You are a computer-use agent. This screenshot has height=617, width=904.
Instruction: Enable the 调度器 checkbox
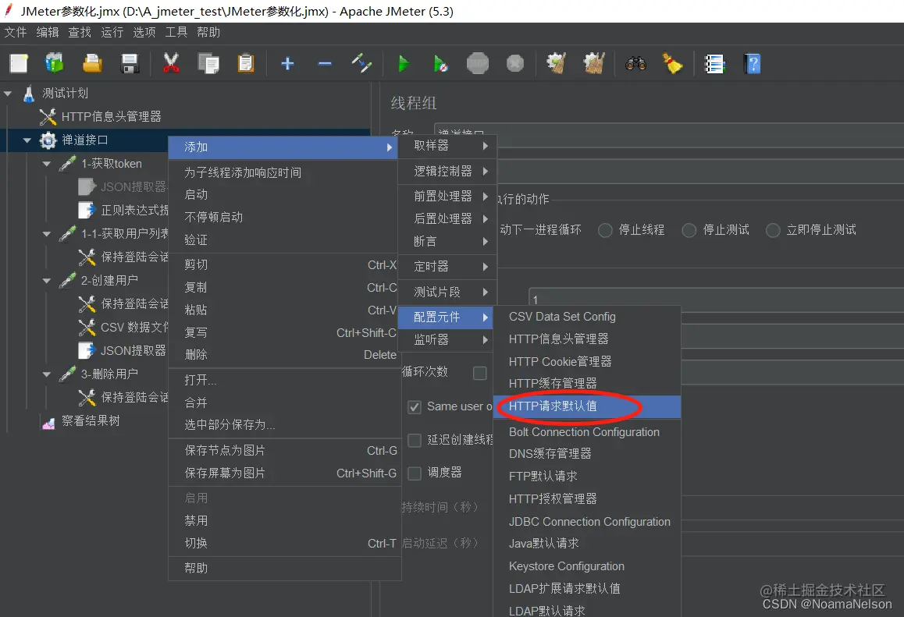[415, 473]
